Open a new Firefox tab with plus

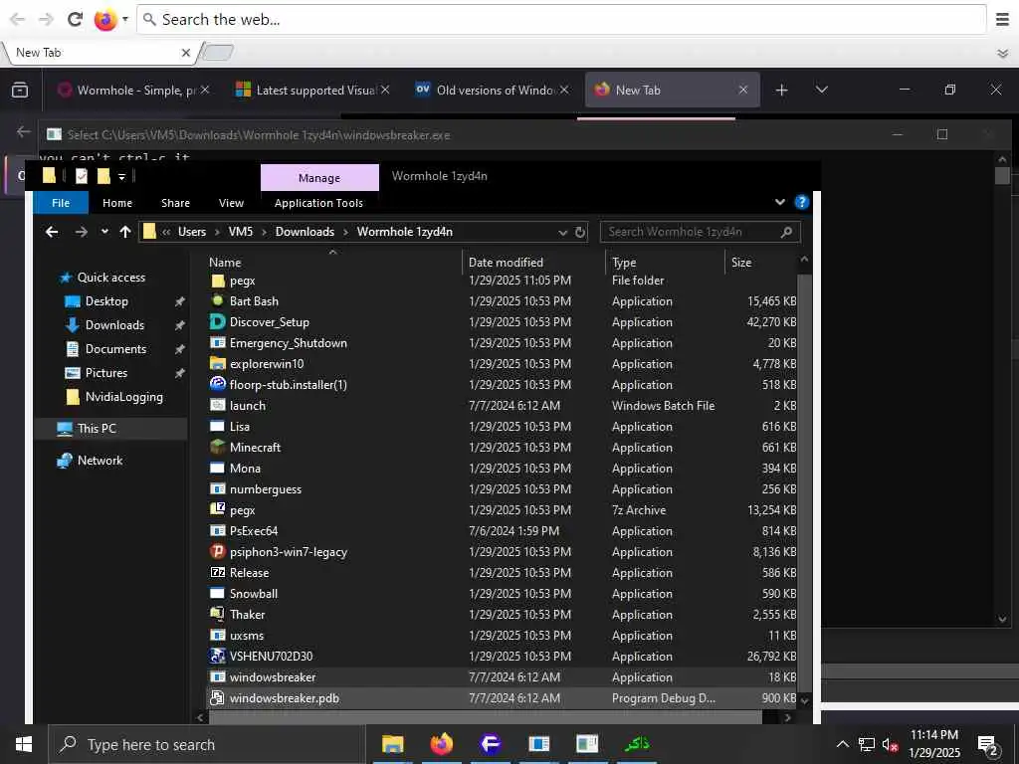coord(782,90)
